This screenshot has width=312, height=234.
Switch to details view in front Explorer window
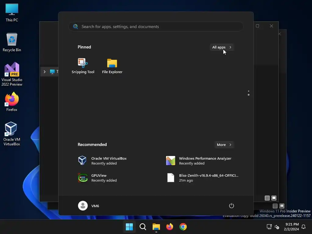click(267, 198)
